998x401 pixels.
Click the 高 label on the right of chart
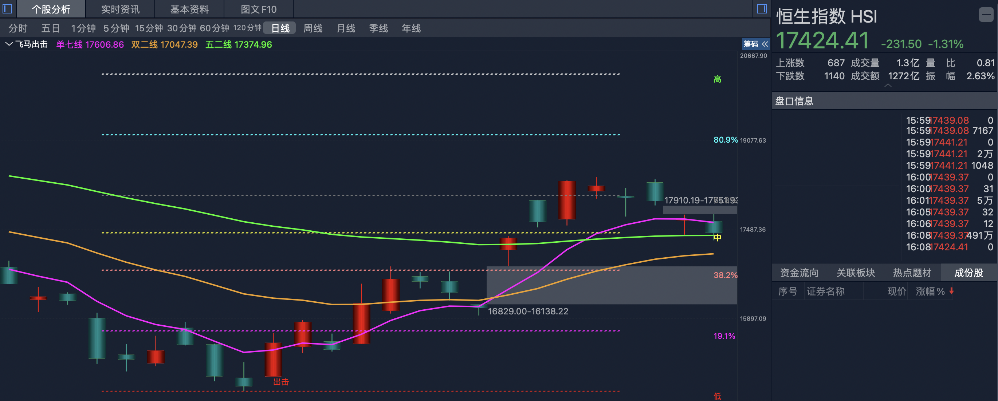coord(717,79)
